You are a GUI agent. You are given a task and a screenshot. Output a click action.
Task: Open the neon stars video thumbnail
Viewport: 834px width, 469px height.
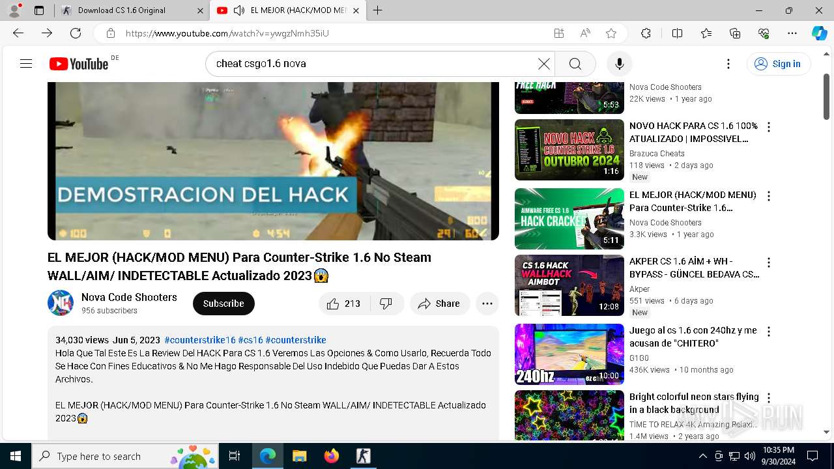pyautogui.click(x=569, y=415)
